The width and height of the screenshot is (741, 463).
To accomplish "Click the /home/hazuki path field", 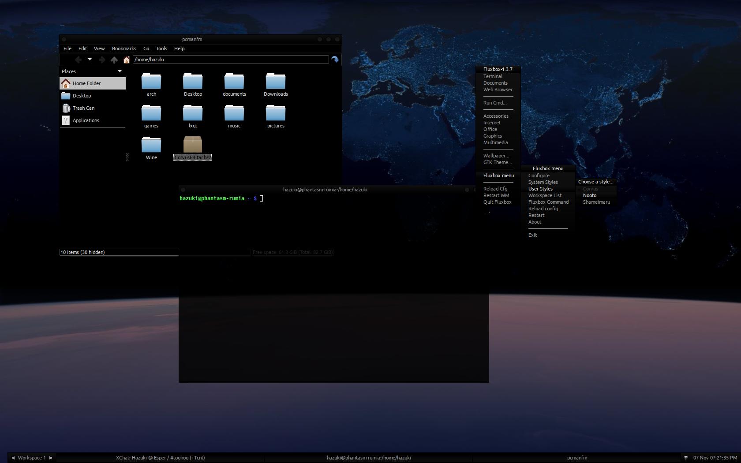I will [231, 60].
